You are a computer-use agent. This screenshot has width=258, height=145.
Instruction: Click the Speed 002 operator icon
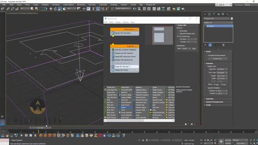click(113, 56)
